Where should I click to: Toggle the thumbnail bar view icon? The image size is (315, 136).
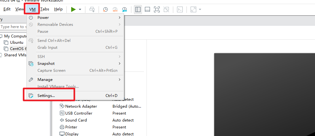(x=147, y=9)
